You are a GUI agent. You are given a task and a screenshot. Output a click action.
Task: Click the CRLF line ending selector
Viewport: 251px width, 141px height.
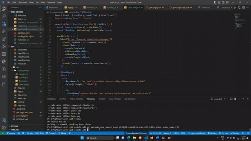183,133
